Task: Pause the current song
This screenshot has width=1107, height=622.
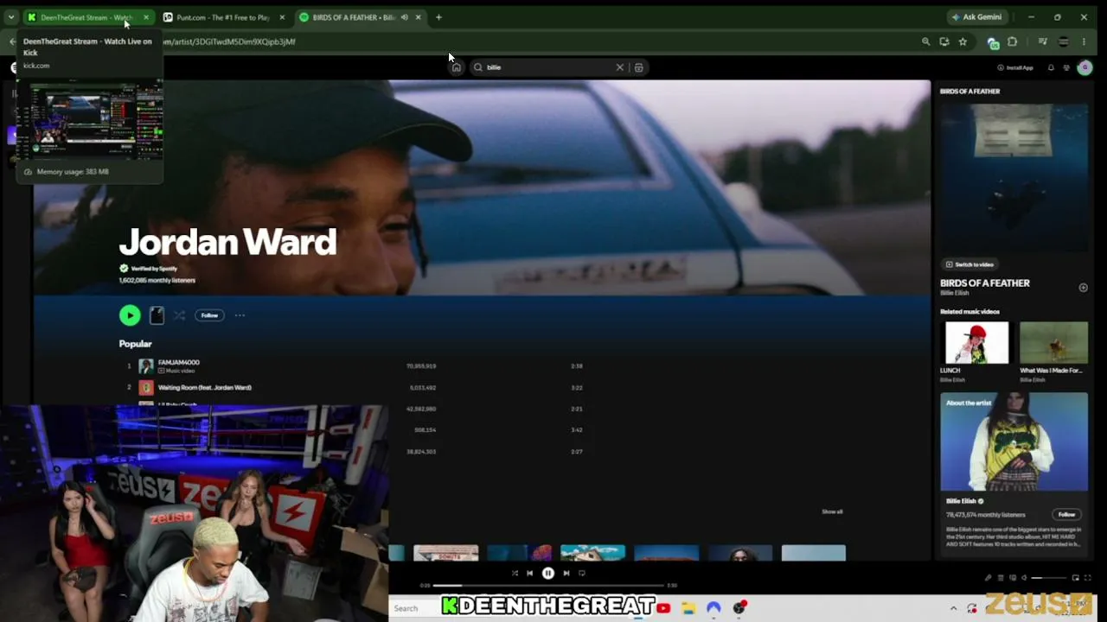Action: click(548, 573)
